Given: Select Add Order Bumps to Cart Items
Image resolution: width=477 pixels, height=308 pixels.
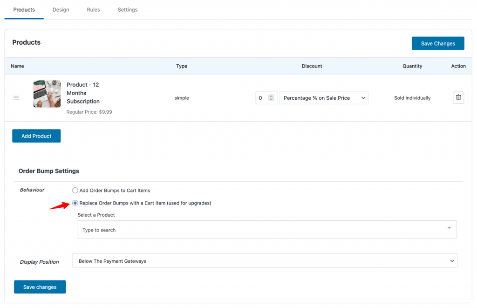Looking at the screenshot, I should 75,190.
